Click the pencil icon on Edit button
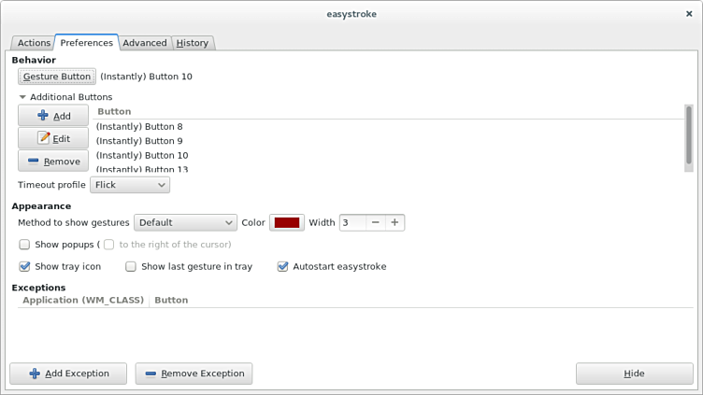The height and width of the screenshot is (395, 703). pos(43,138)
